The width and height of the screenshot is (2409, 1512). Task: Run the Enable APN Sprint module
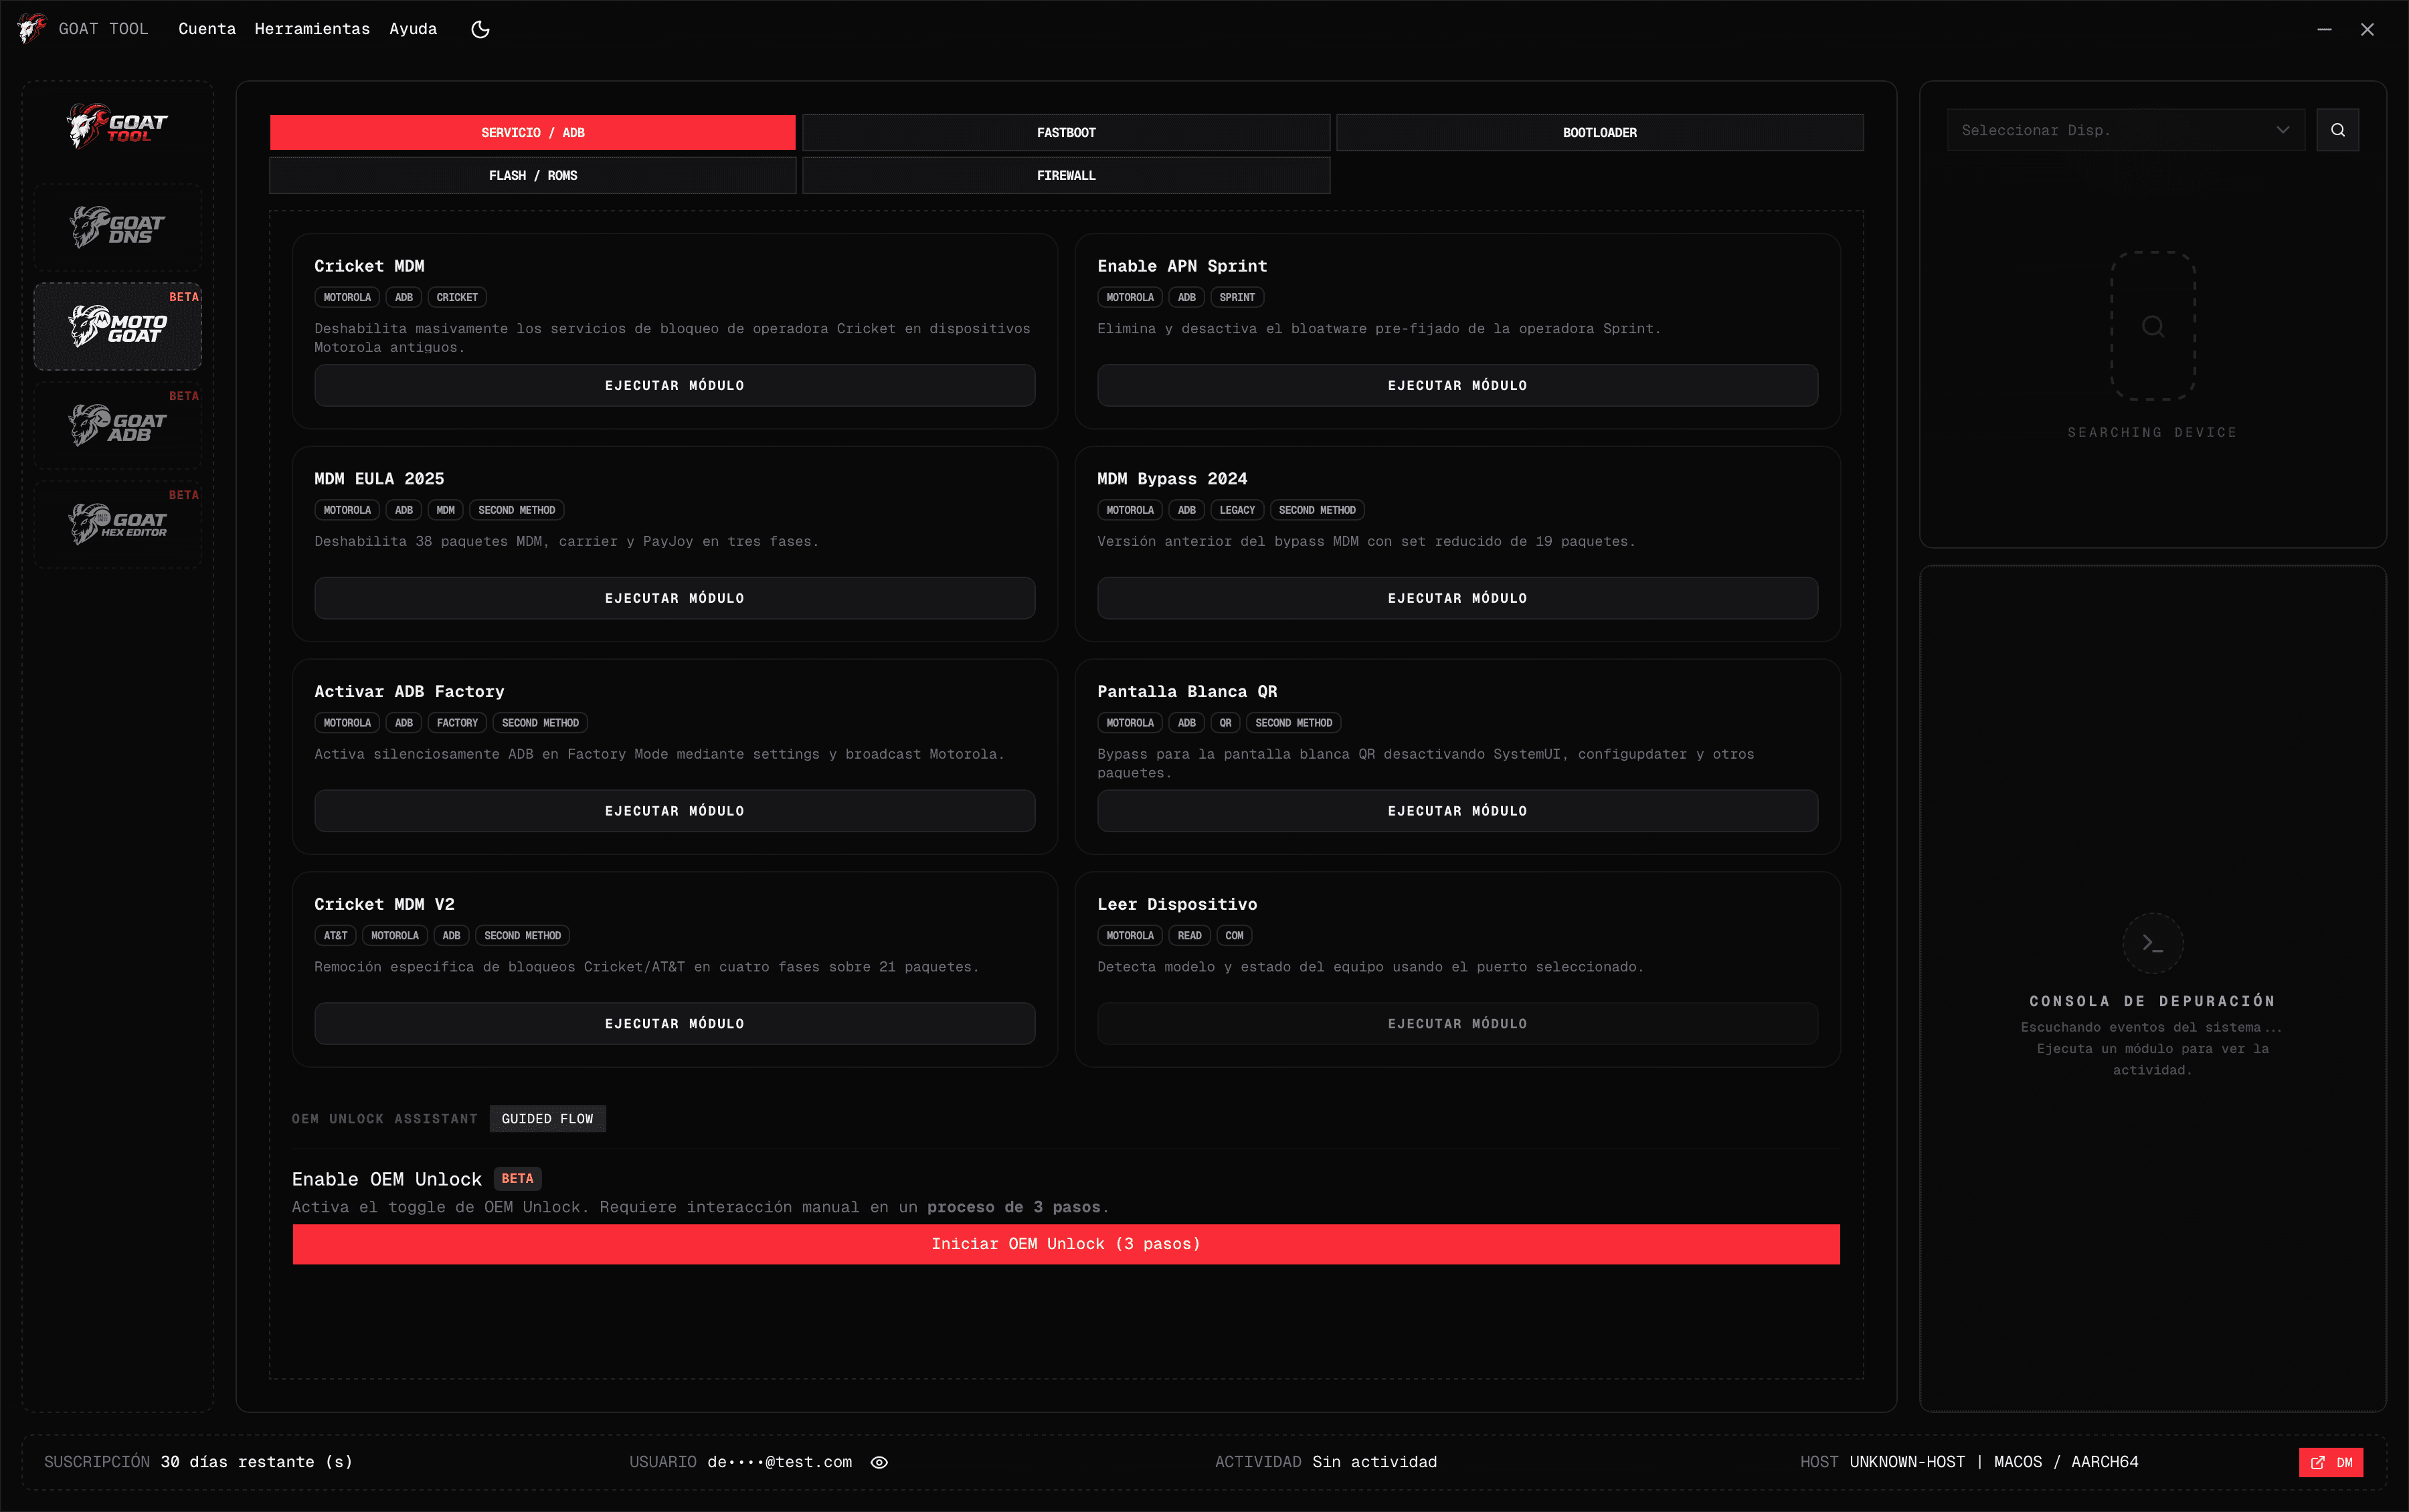coord(1457,385)
